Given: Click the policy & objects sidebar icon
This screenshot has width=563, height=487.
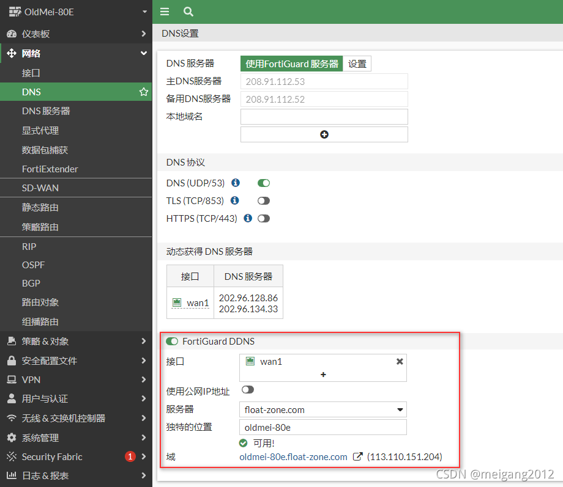Looking at the screenshot, I should point(12,341).
